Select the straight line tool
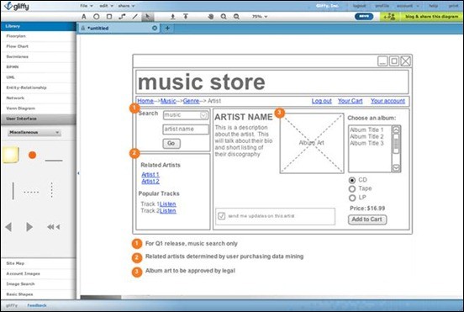464x312 pixels. coord(135,17)
